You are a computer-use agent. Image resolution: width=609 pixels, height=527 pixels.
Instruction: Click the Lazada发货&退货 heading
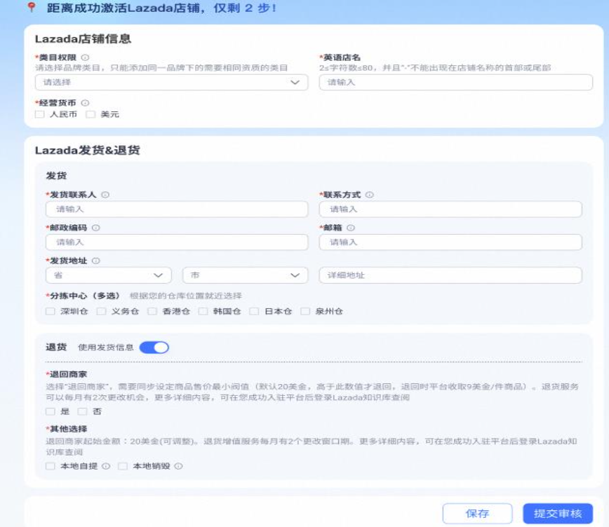[88, 150]
